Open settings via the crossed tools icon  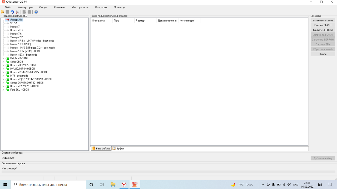click(x=18, y=12)
